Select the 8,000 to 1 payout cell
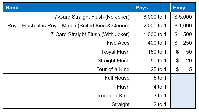The width and height of the screenshot is (199, 112). coord(155,17)
